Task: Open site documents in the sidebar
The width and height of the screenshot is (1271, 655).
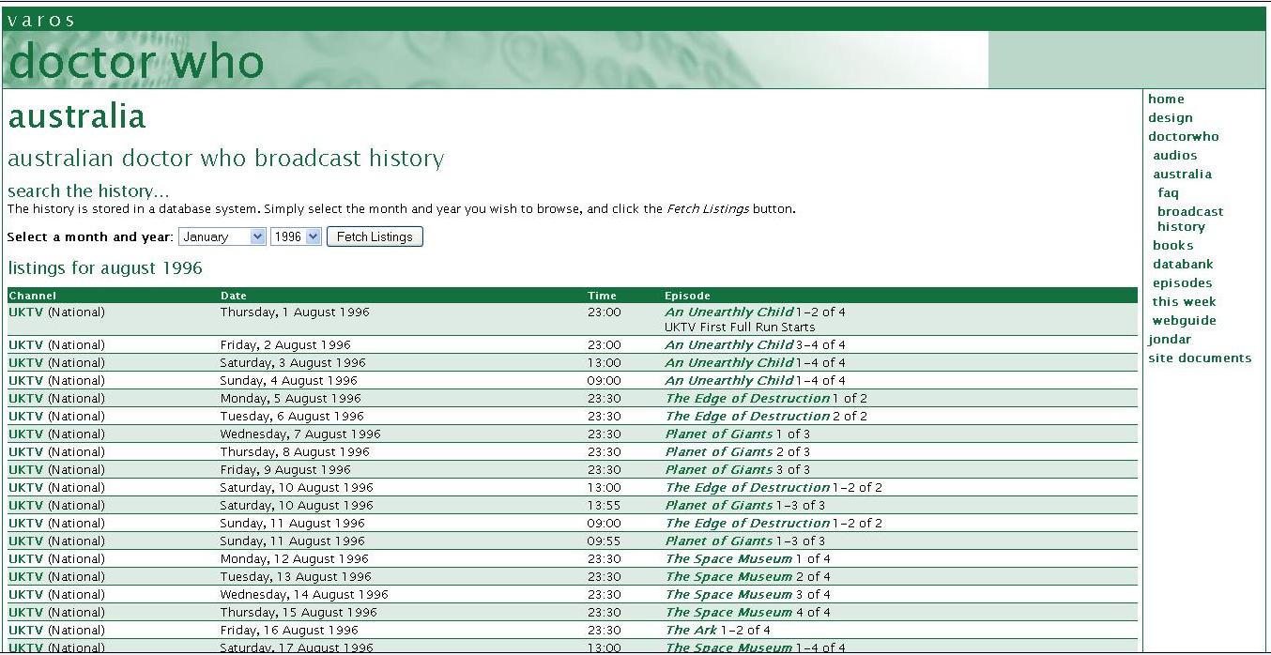Action: (1199, 358)
